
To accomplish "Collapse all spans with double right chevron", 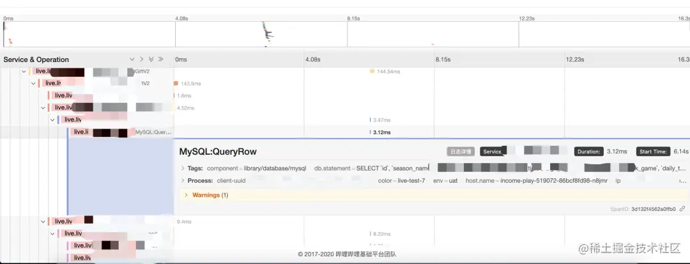I will [x=160, y=59].
